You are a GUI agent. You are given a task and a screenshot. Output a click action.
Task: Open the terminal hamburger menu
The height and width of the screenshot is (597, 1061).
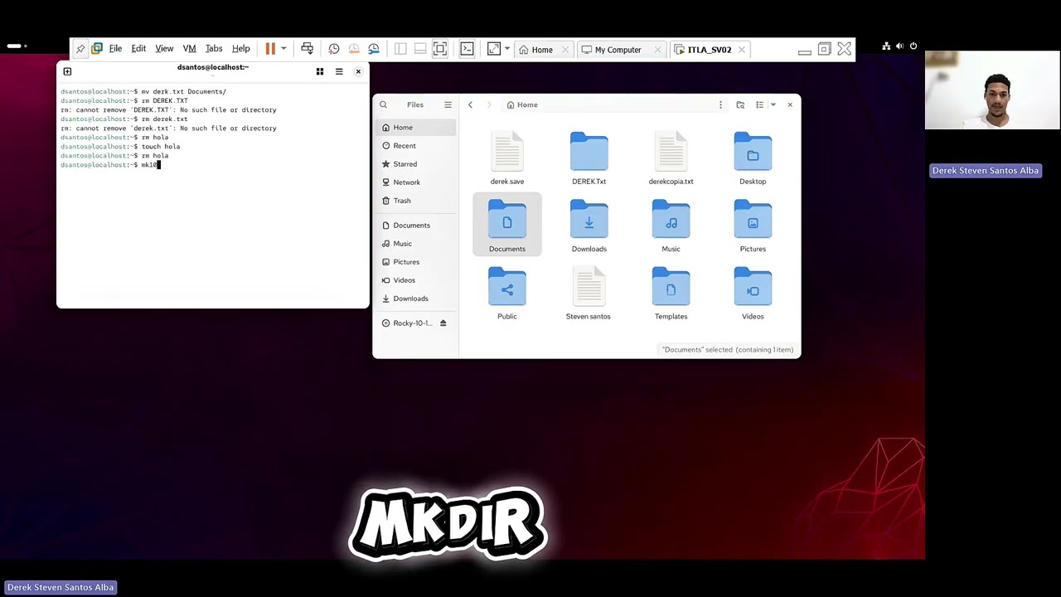[x=339, y=71]
